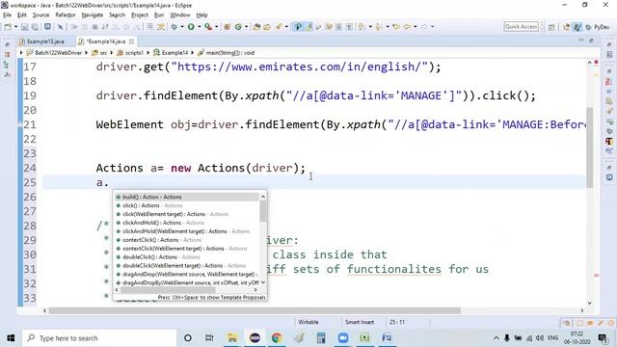Expand the Back history dropdown arrow
This screenshot has width=617, height=347.
coord(415,27)
